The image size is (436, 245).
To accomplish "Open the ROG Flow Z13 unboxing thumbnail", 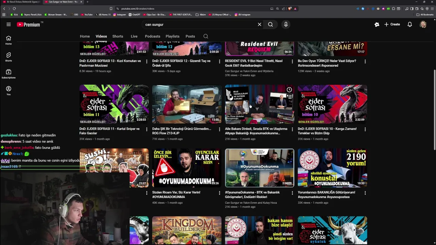I will [187, 104].
